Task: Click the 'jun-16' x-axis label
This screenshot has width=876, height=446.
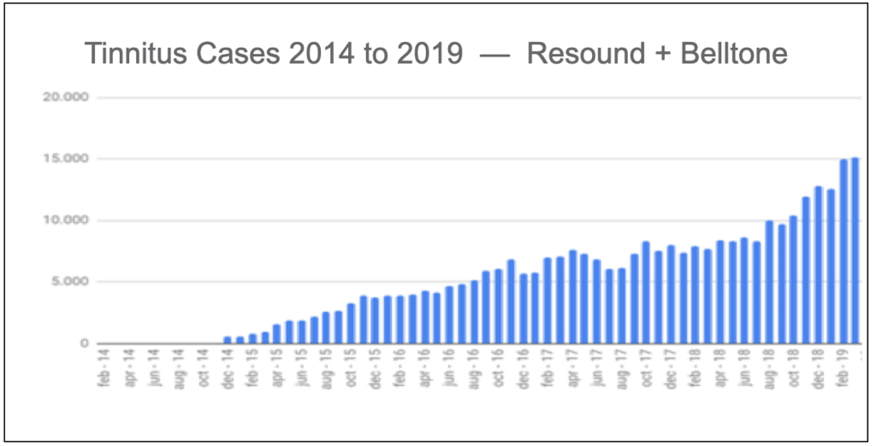Action: pos(450,368)
